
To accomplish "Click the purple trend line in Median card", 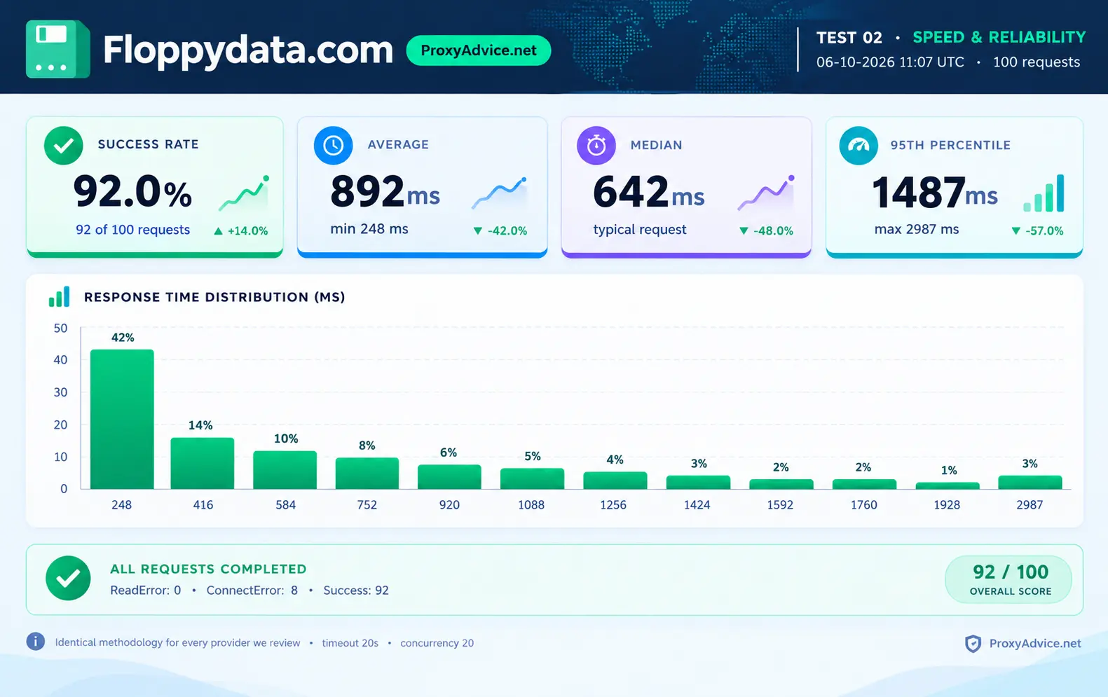I will (x=766, y=193).
